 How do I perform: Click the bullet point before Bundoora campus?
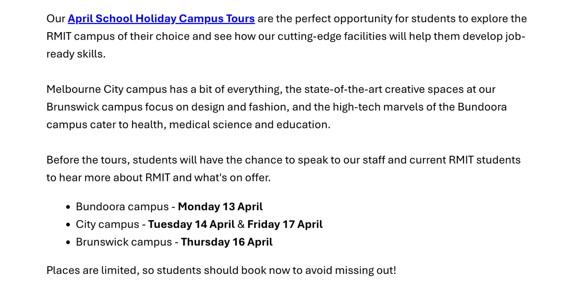[67, 207]
